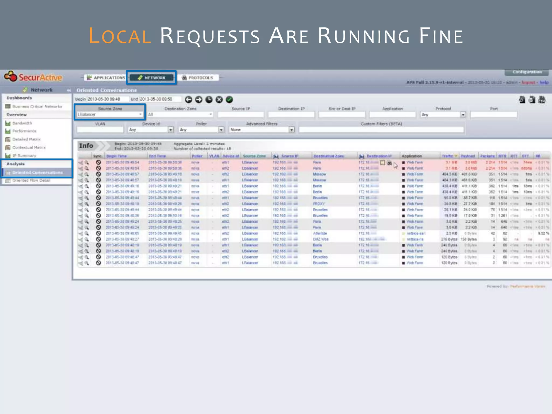This screenshot has height=414, width=552.
Task: Click the Performance chart icon in sidebar
Action: (x=8, y=131)
